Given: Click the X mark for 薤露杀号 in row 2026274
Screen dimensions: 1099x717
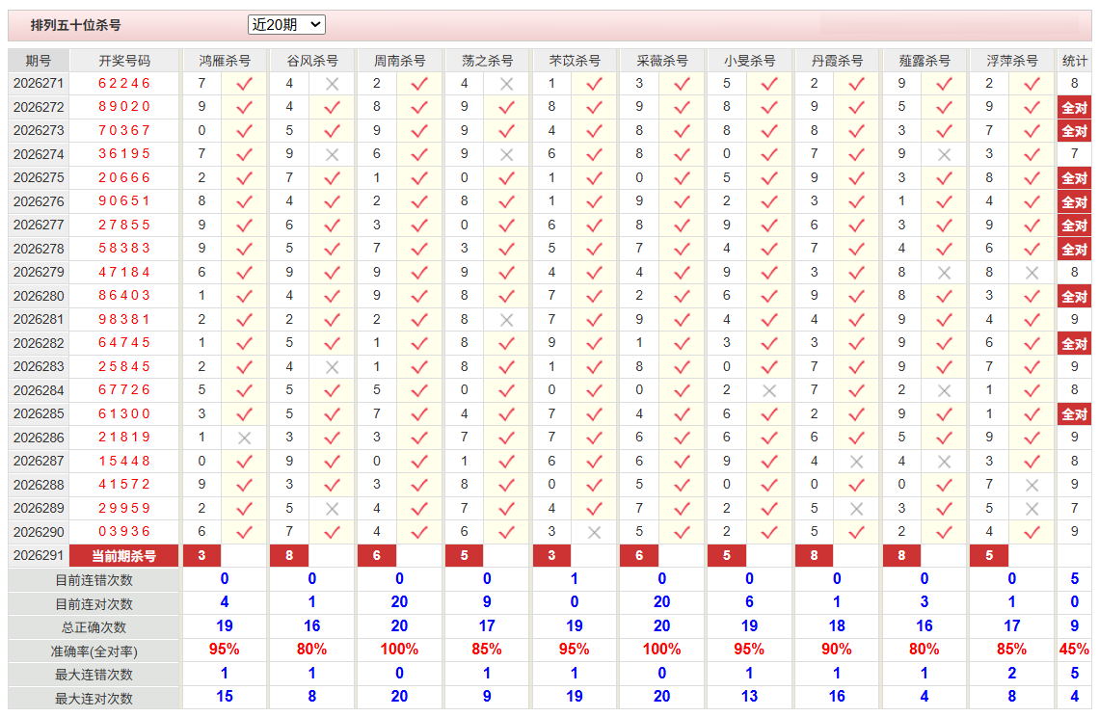Looking at the screenshot, I should [944, 155].
